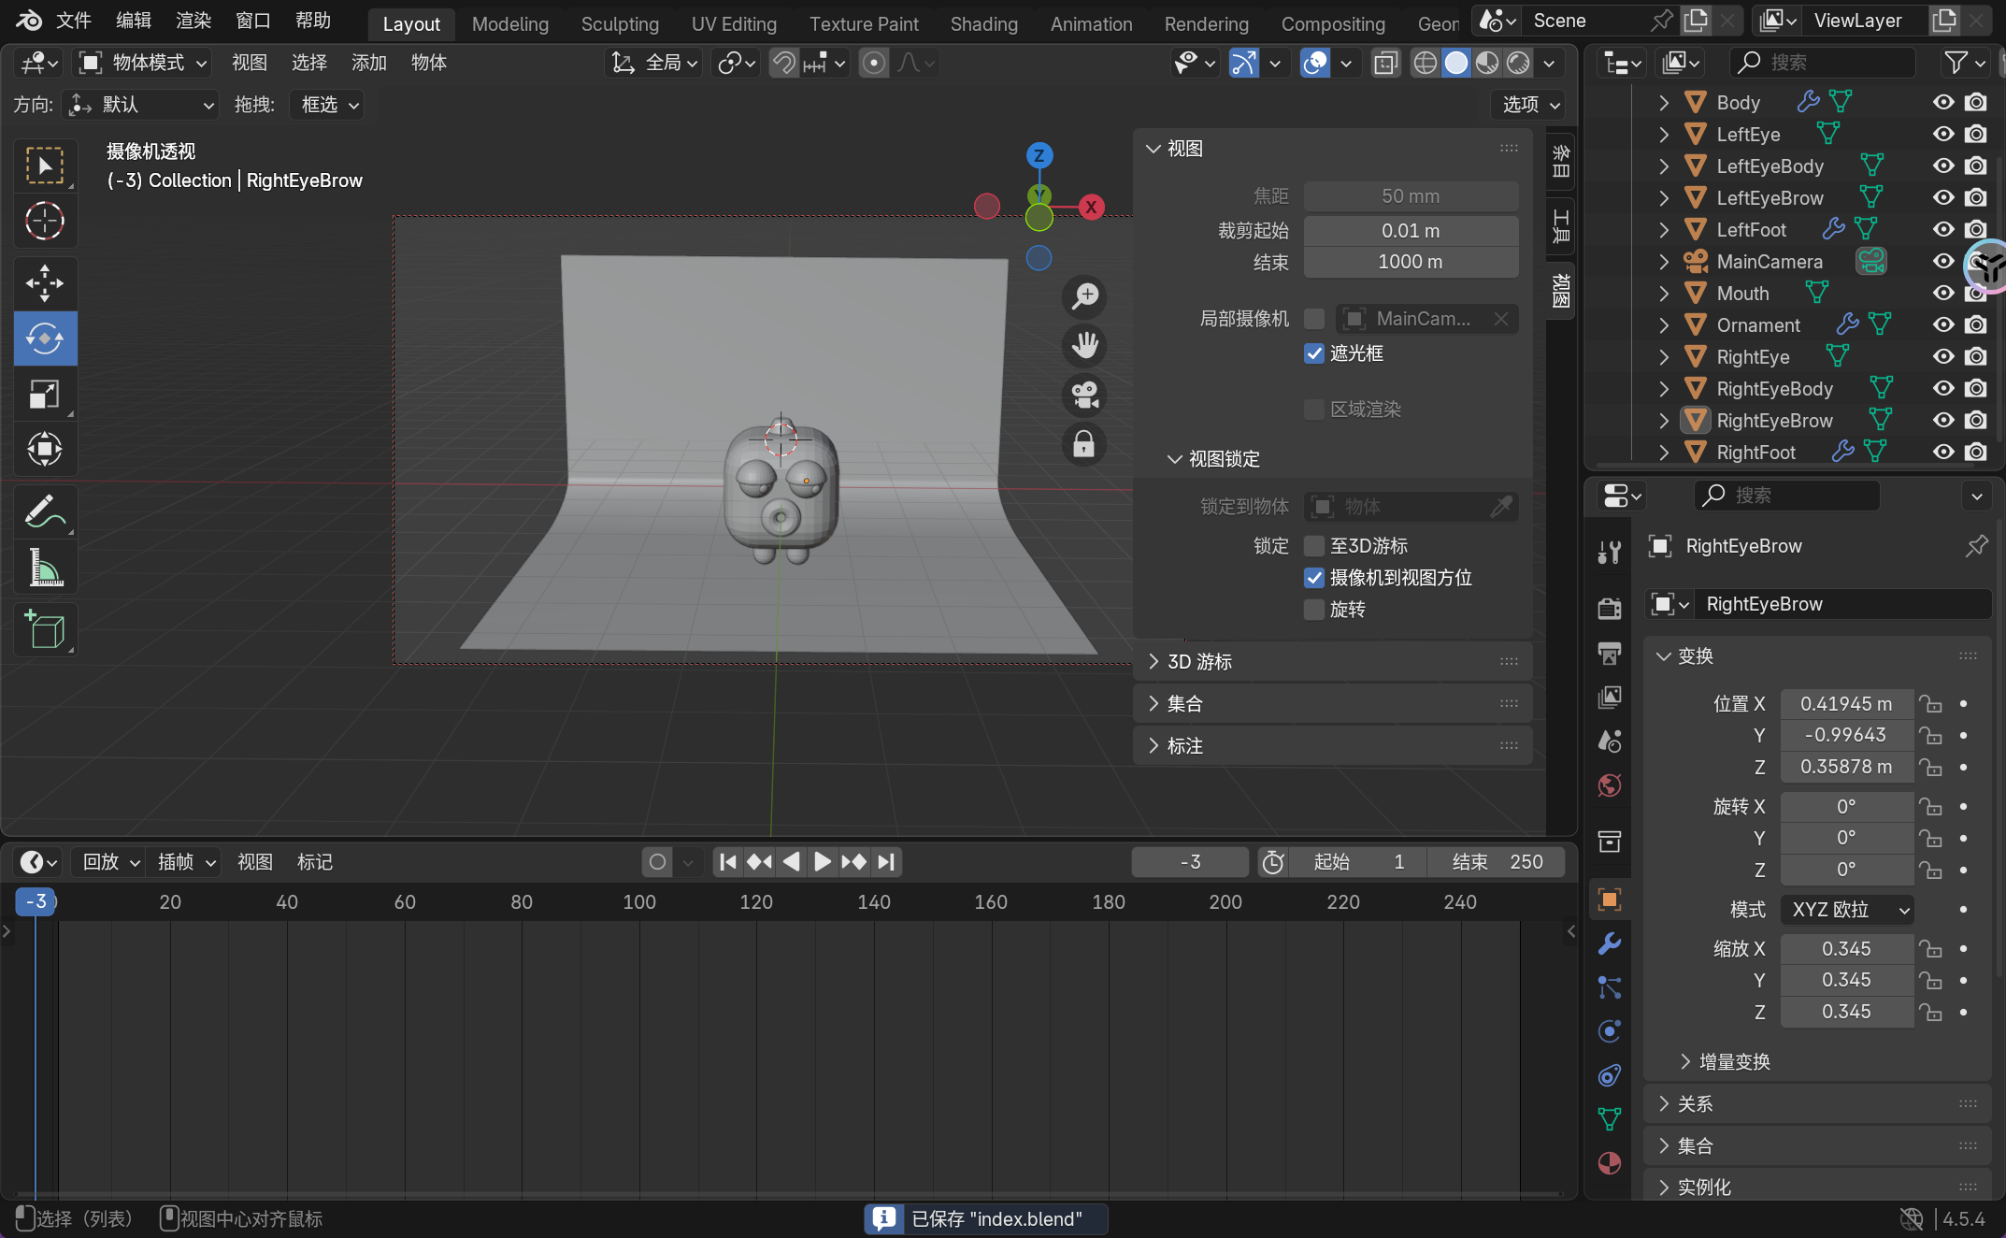This screenshot has width=2006, height=1238.
Task: Open the Modifiers wrench properties tab
Action: pos(1609,943)
